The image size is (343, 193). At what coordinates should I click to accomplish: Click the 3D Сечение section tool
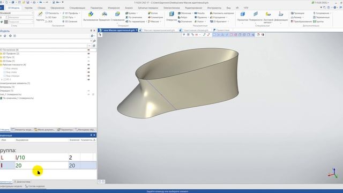point(70,21)
